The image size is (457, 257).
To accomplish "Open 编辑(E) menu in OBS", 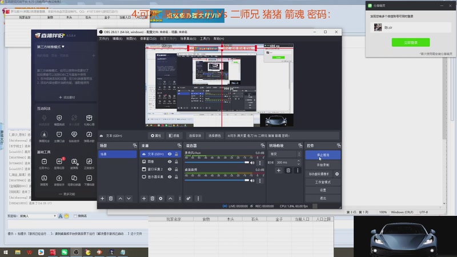I will pos(117,38).
